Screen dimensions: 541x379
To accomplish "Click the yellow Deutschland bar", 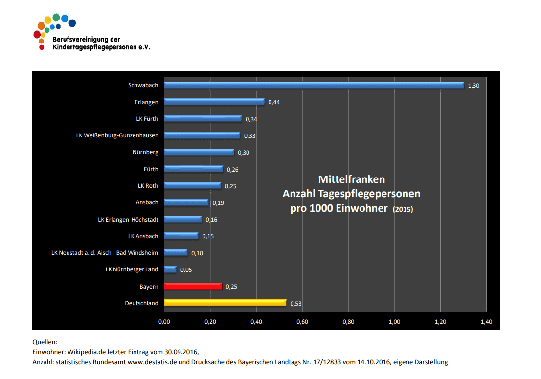I will 225,303.
